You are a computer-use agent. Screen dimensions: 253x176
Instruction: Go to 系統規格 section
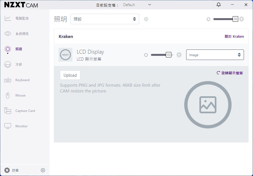click(22, 34)
